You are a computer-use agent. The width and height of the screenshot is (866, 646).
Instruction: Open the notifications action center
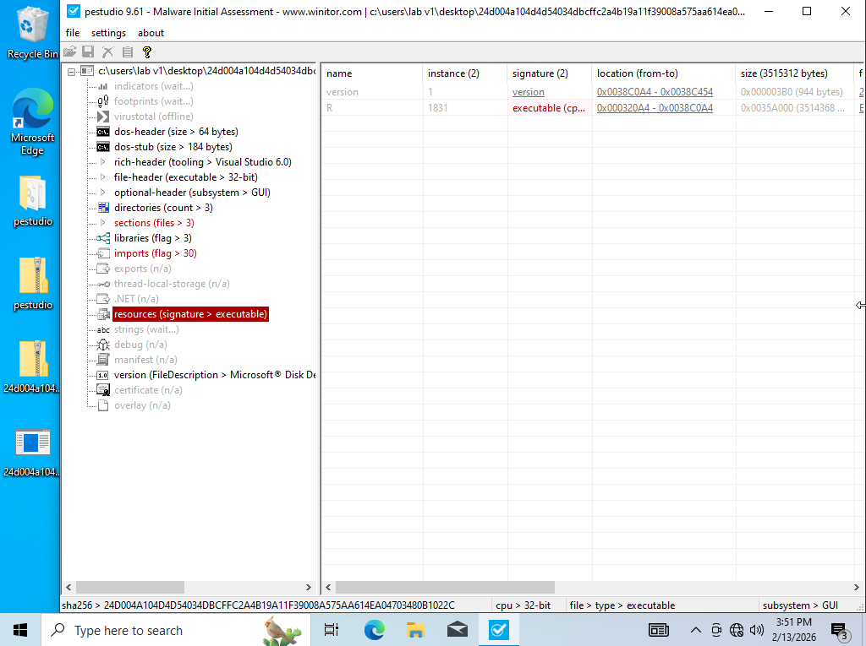click(x=840, y=630)
